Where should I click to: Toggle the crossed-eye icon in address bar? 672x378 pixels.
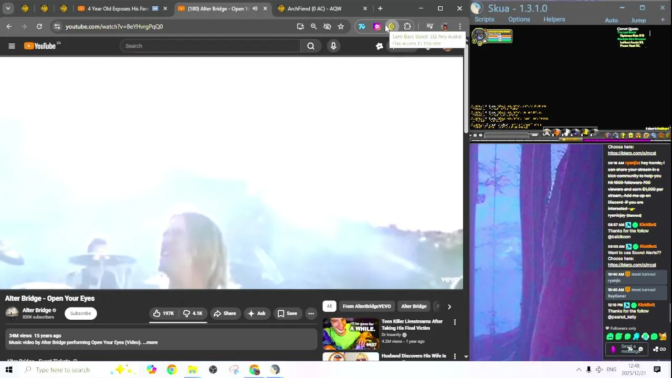pyautogui.click(x=327, y=26)
